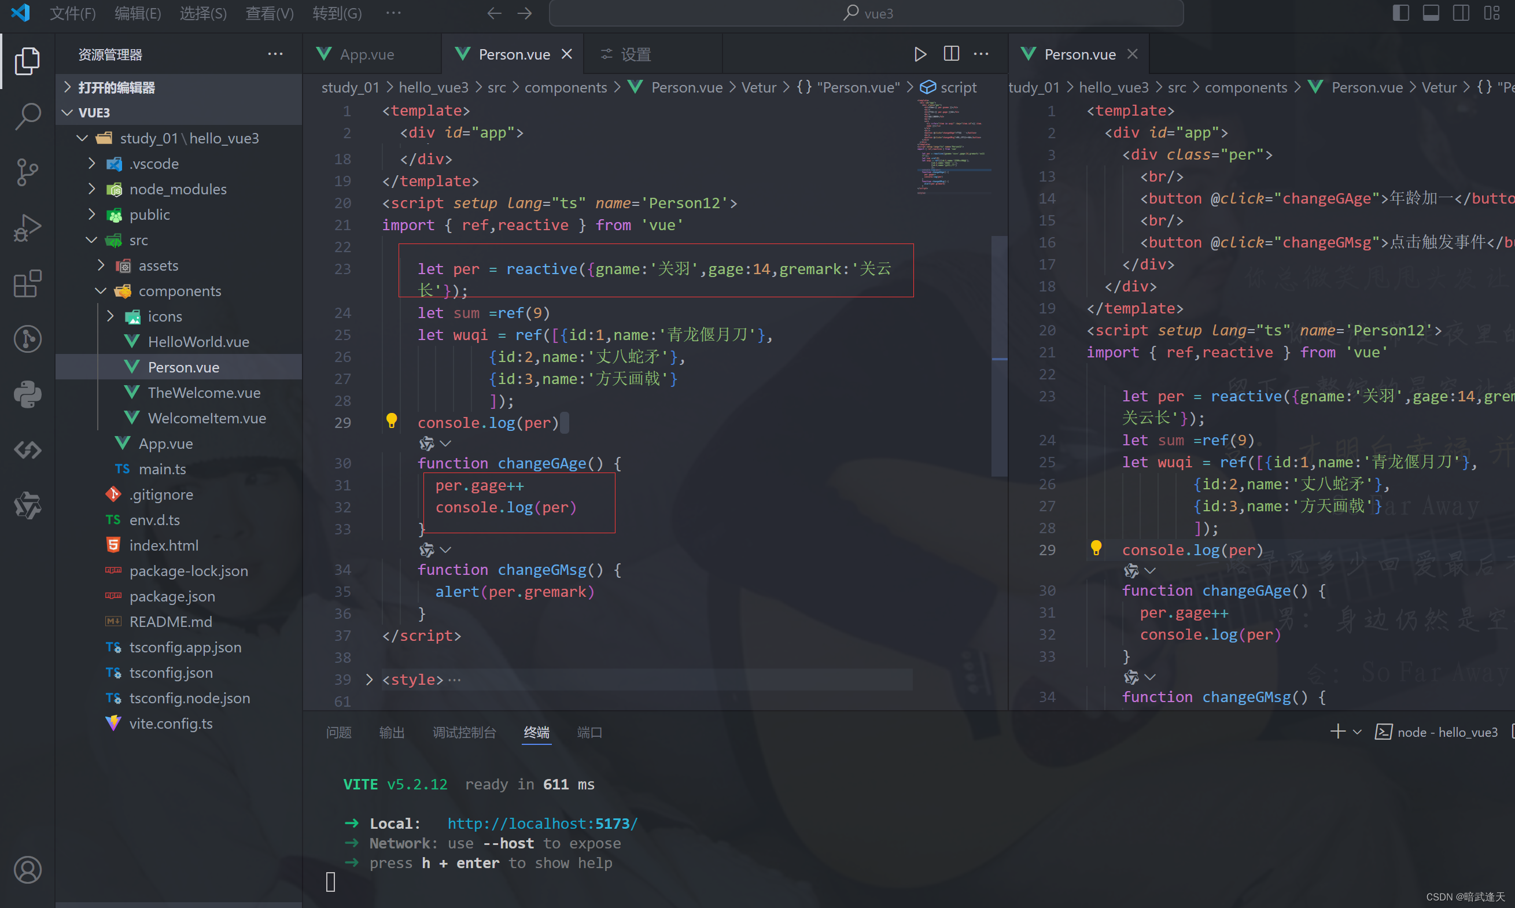Screen dimensions: 1515x908
Task: Click the VS Code logo in title bar
Action: click(x=20, y=13)
